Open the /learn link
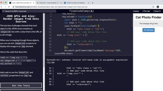 [157, 11]
